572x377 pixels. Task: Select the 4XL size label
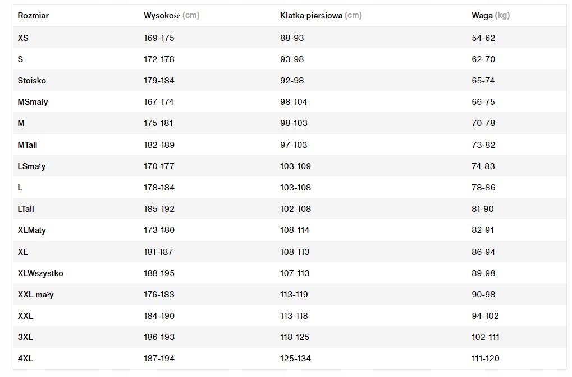point(25,359)
